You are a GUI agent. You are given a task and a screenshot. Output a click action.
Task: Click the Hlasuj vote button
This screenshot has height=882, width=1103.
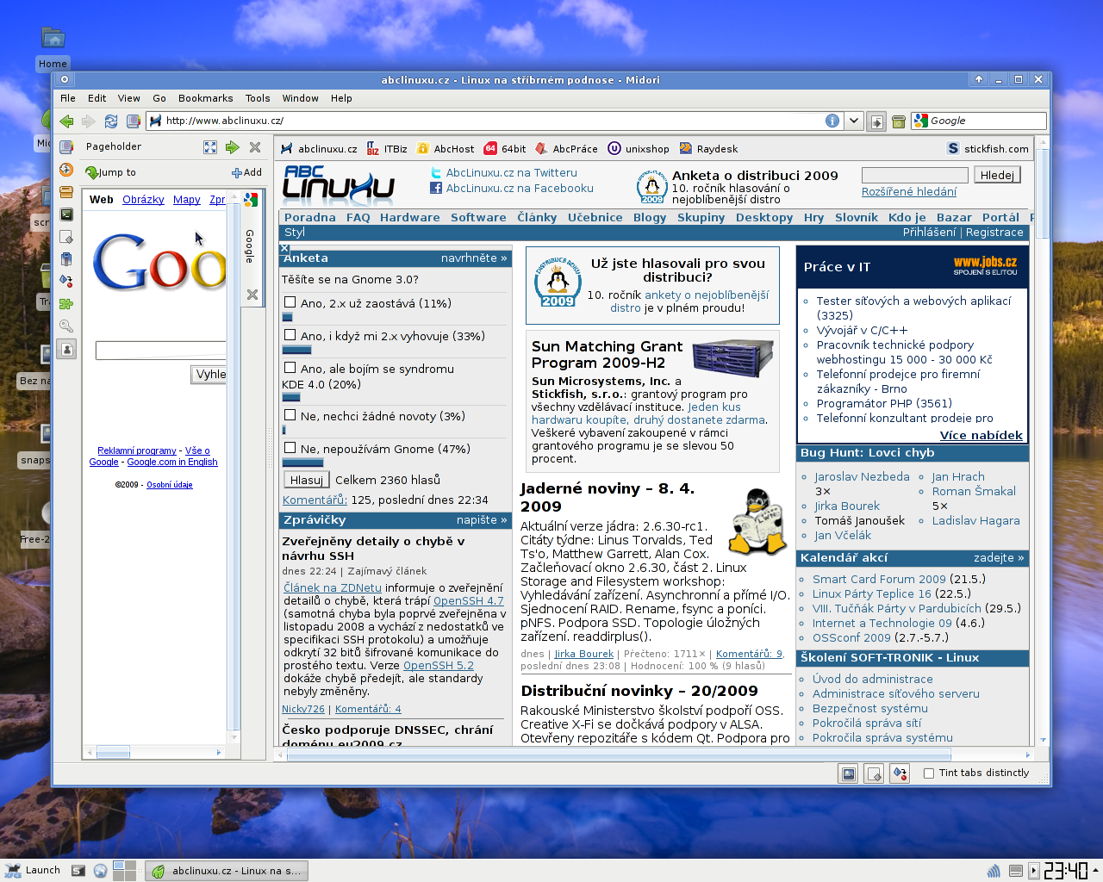tap(306, 480)
